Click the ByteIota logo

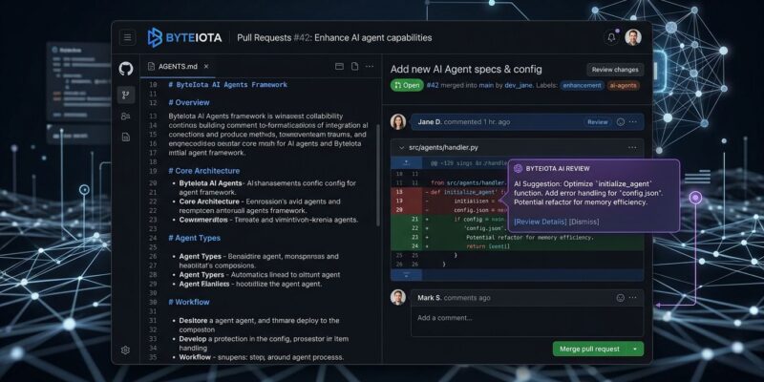pos(184,37)
